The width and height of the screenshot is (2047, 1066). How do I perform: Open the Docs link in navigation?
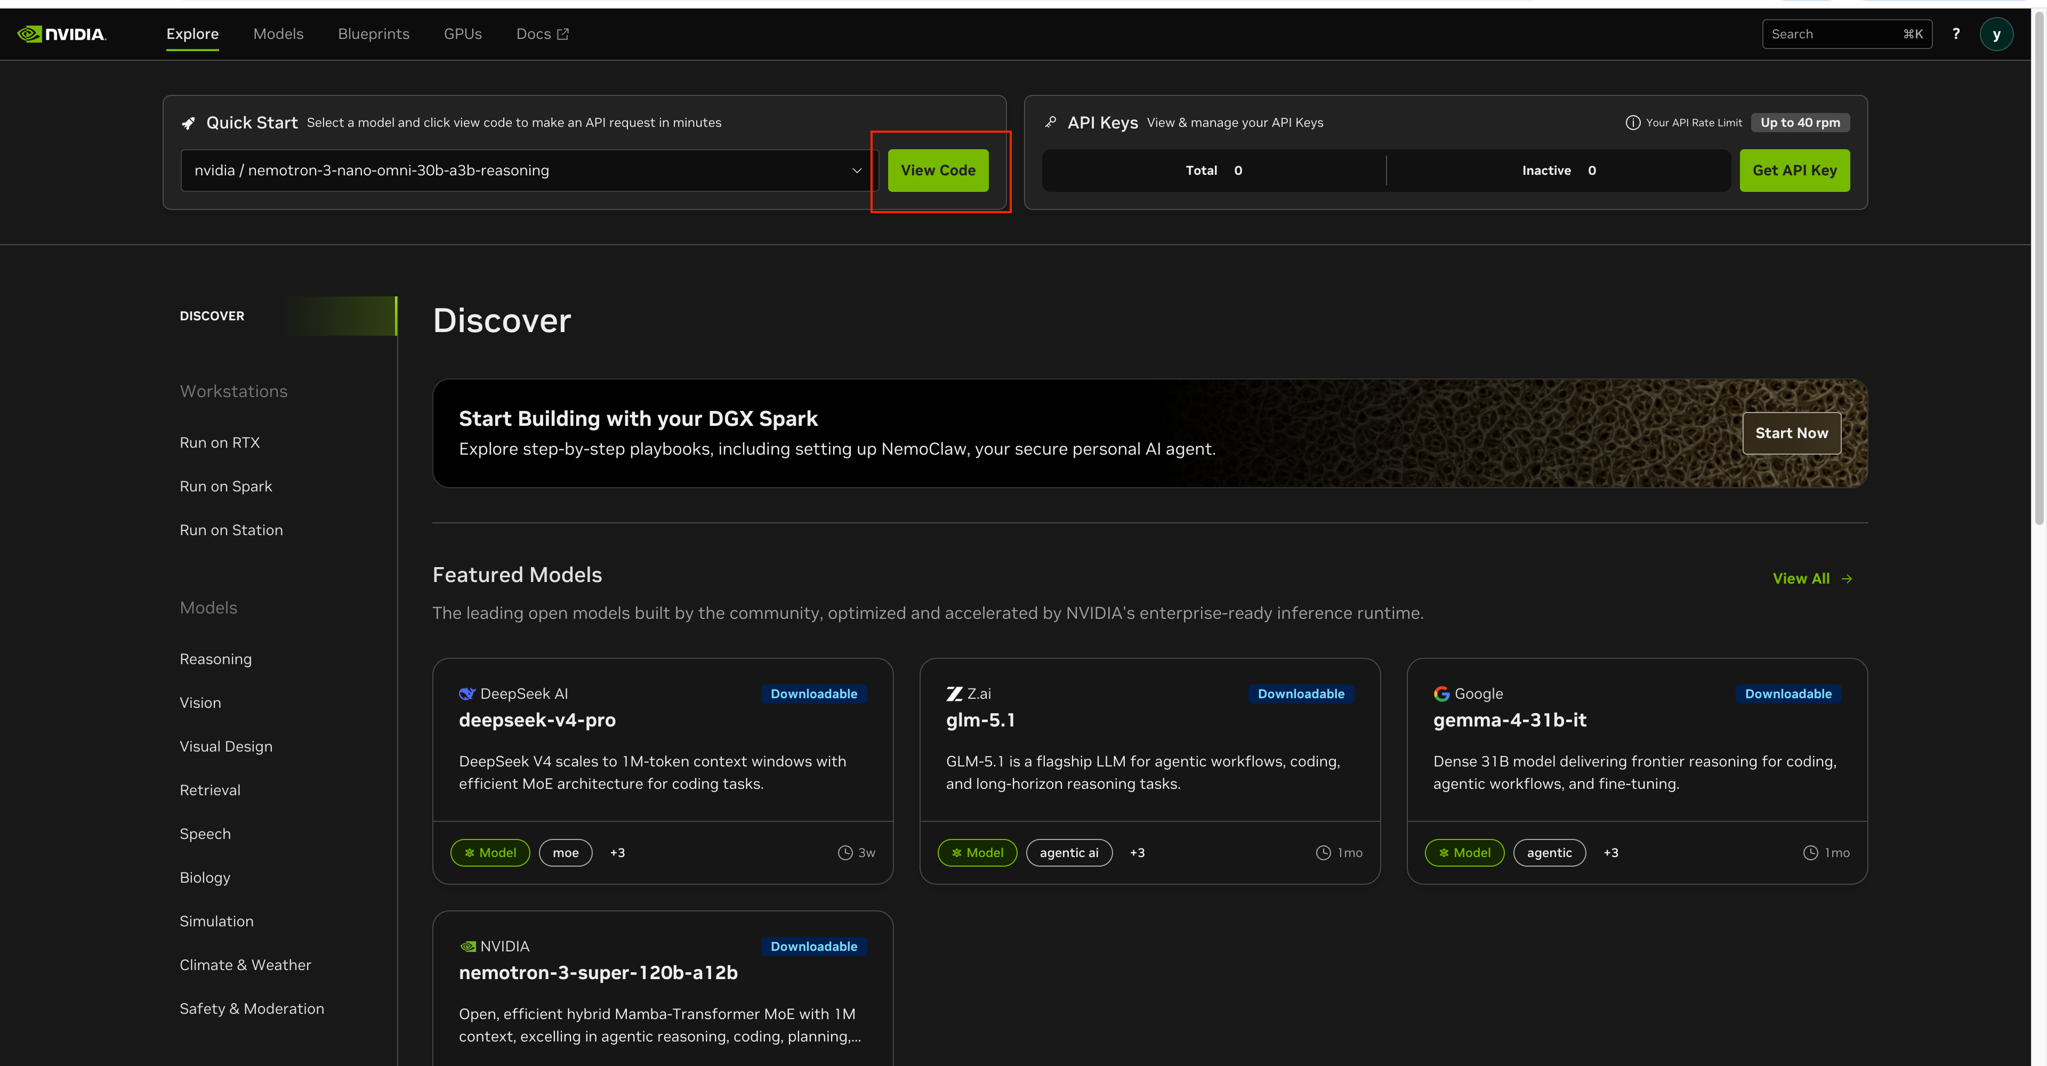[x=542, y=34]
